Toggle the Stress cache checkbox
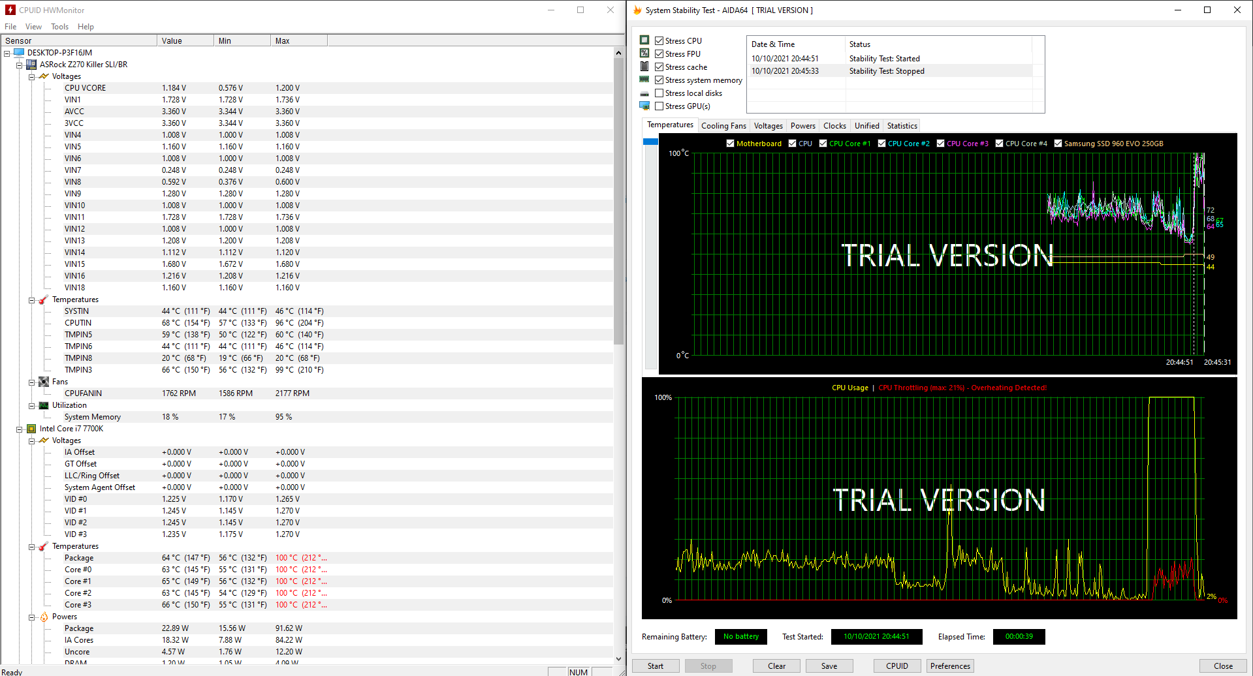The height and width of the screenshot is (676, 1253). coord(659,67)
